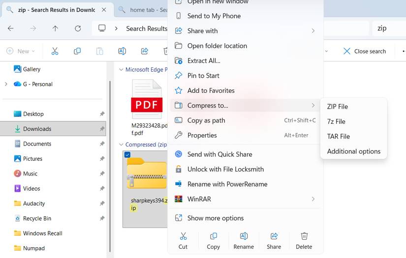
Task: Go forward with the right arrow
Action: pyautogui.click(x=33, y=29)
